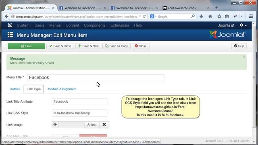
Task: Open the Help toolbar button
Action: click(239, 46)
